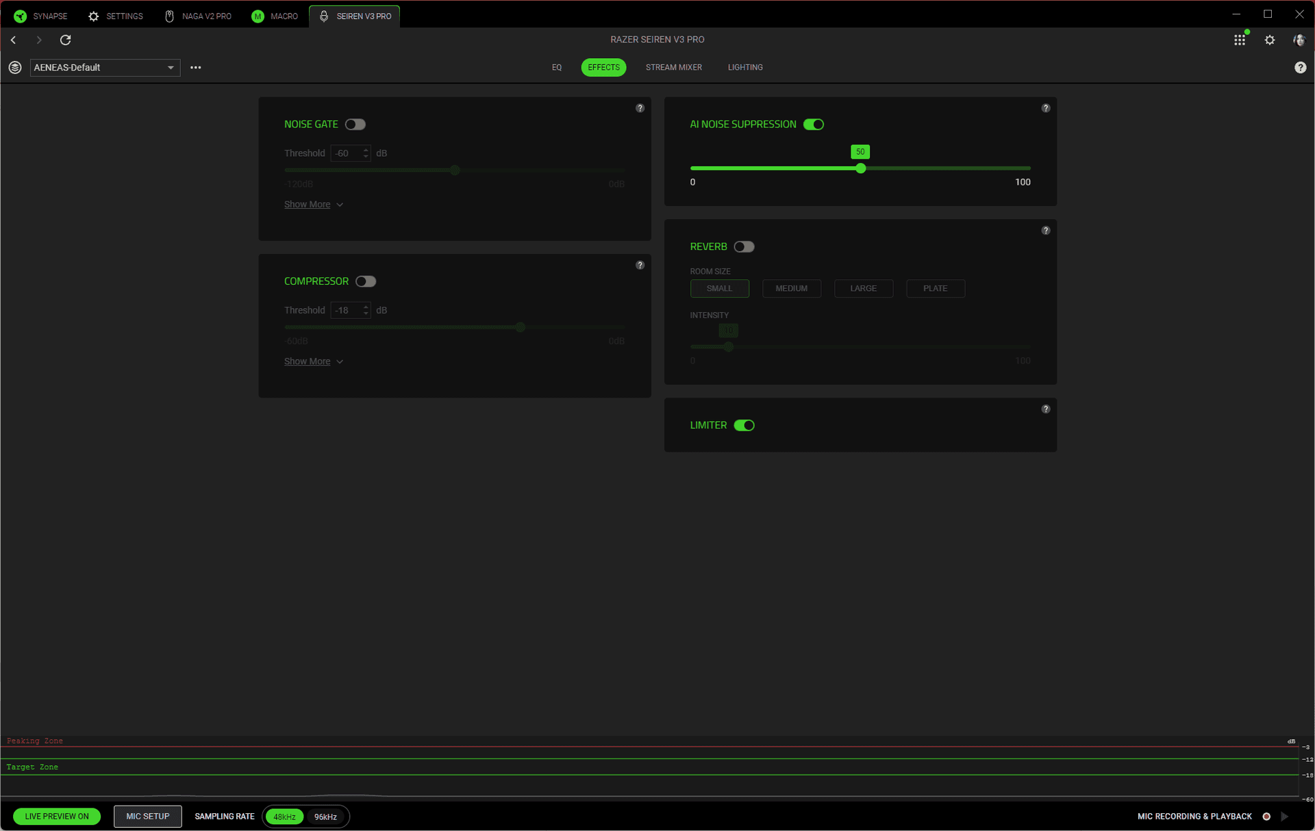Open the Razer modules grid icon
The width and height of the screenshot is (1315, 831).
[x=1240, y=40]
